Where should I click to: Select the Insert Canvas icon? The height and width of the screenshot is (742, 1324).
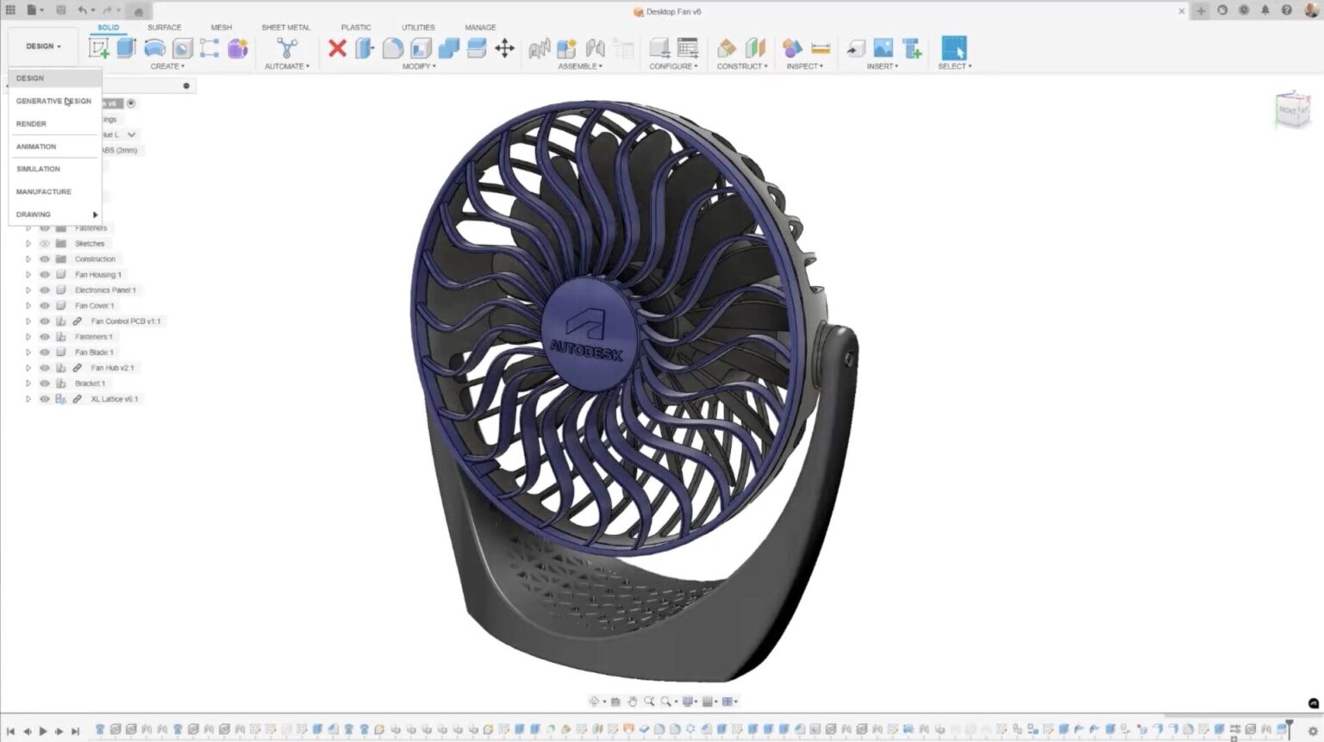point(884,49)
